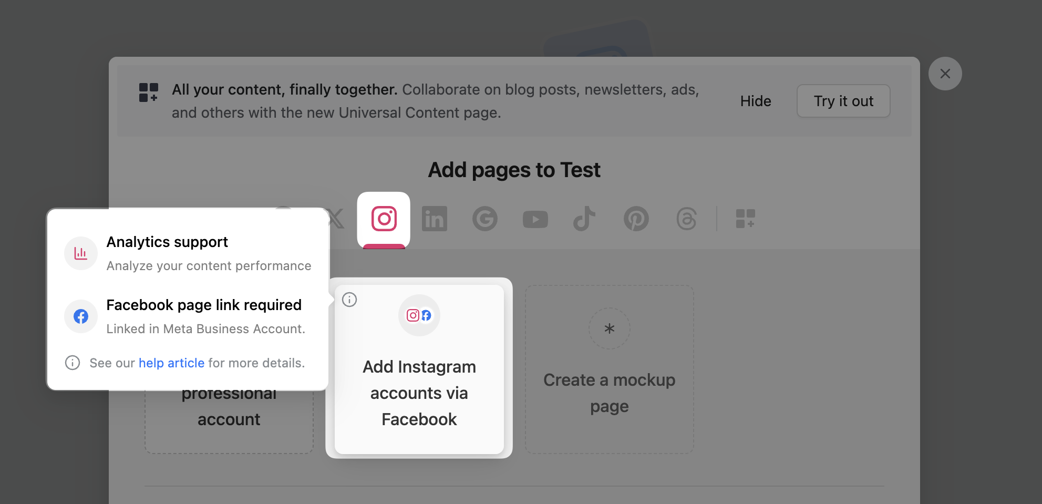Open the help article link
1042x504 pixels.
[x=171, y=363]
